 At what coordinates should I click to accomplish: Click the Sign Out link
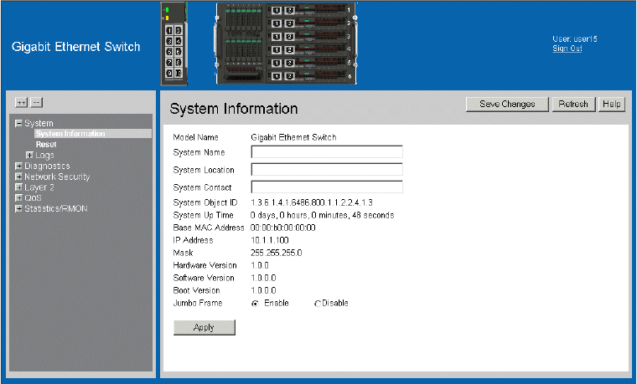coord(567,49)
